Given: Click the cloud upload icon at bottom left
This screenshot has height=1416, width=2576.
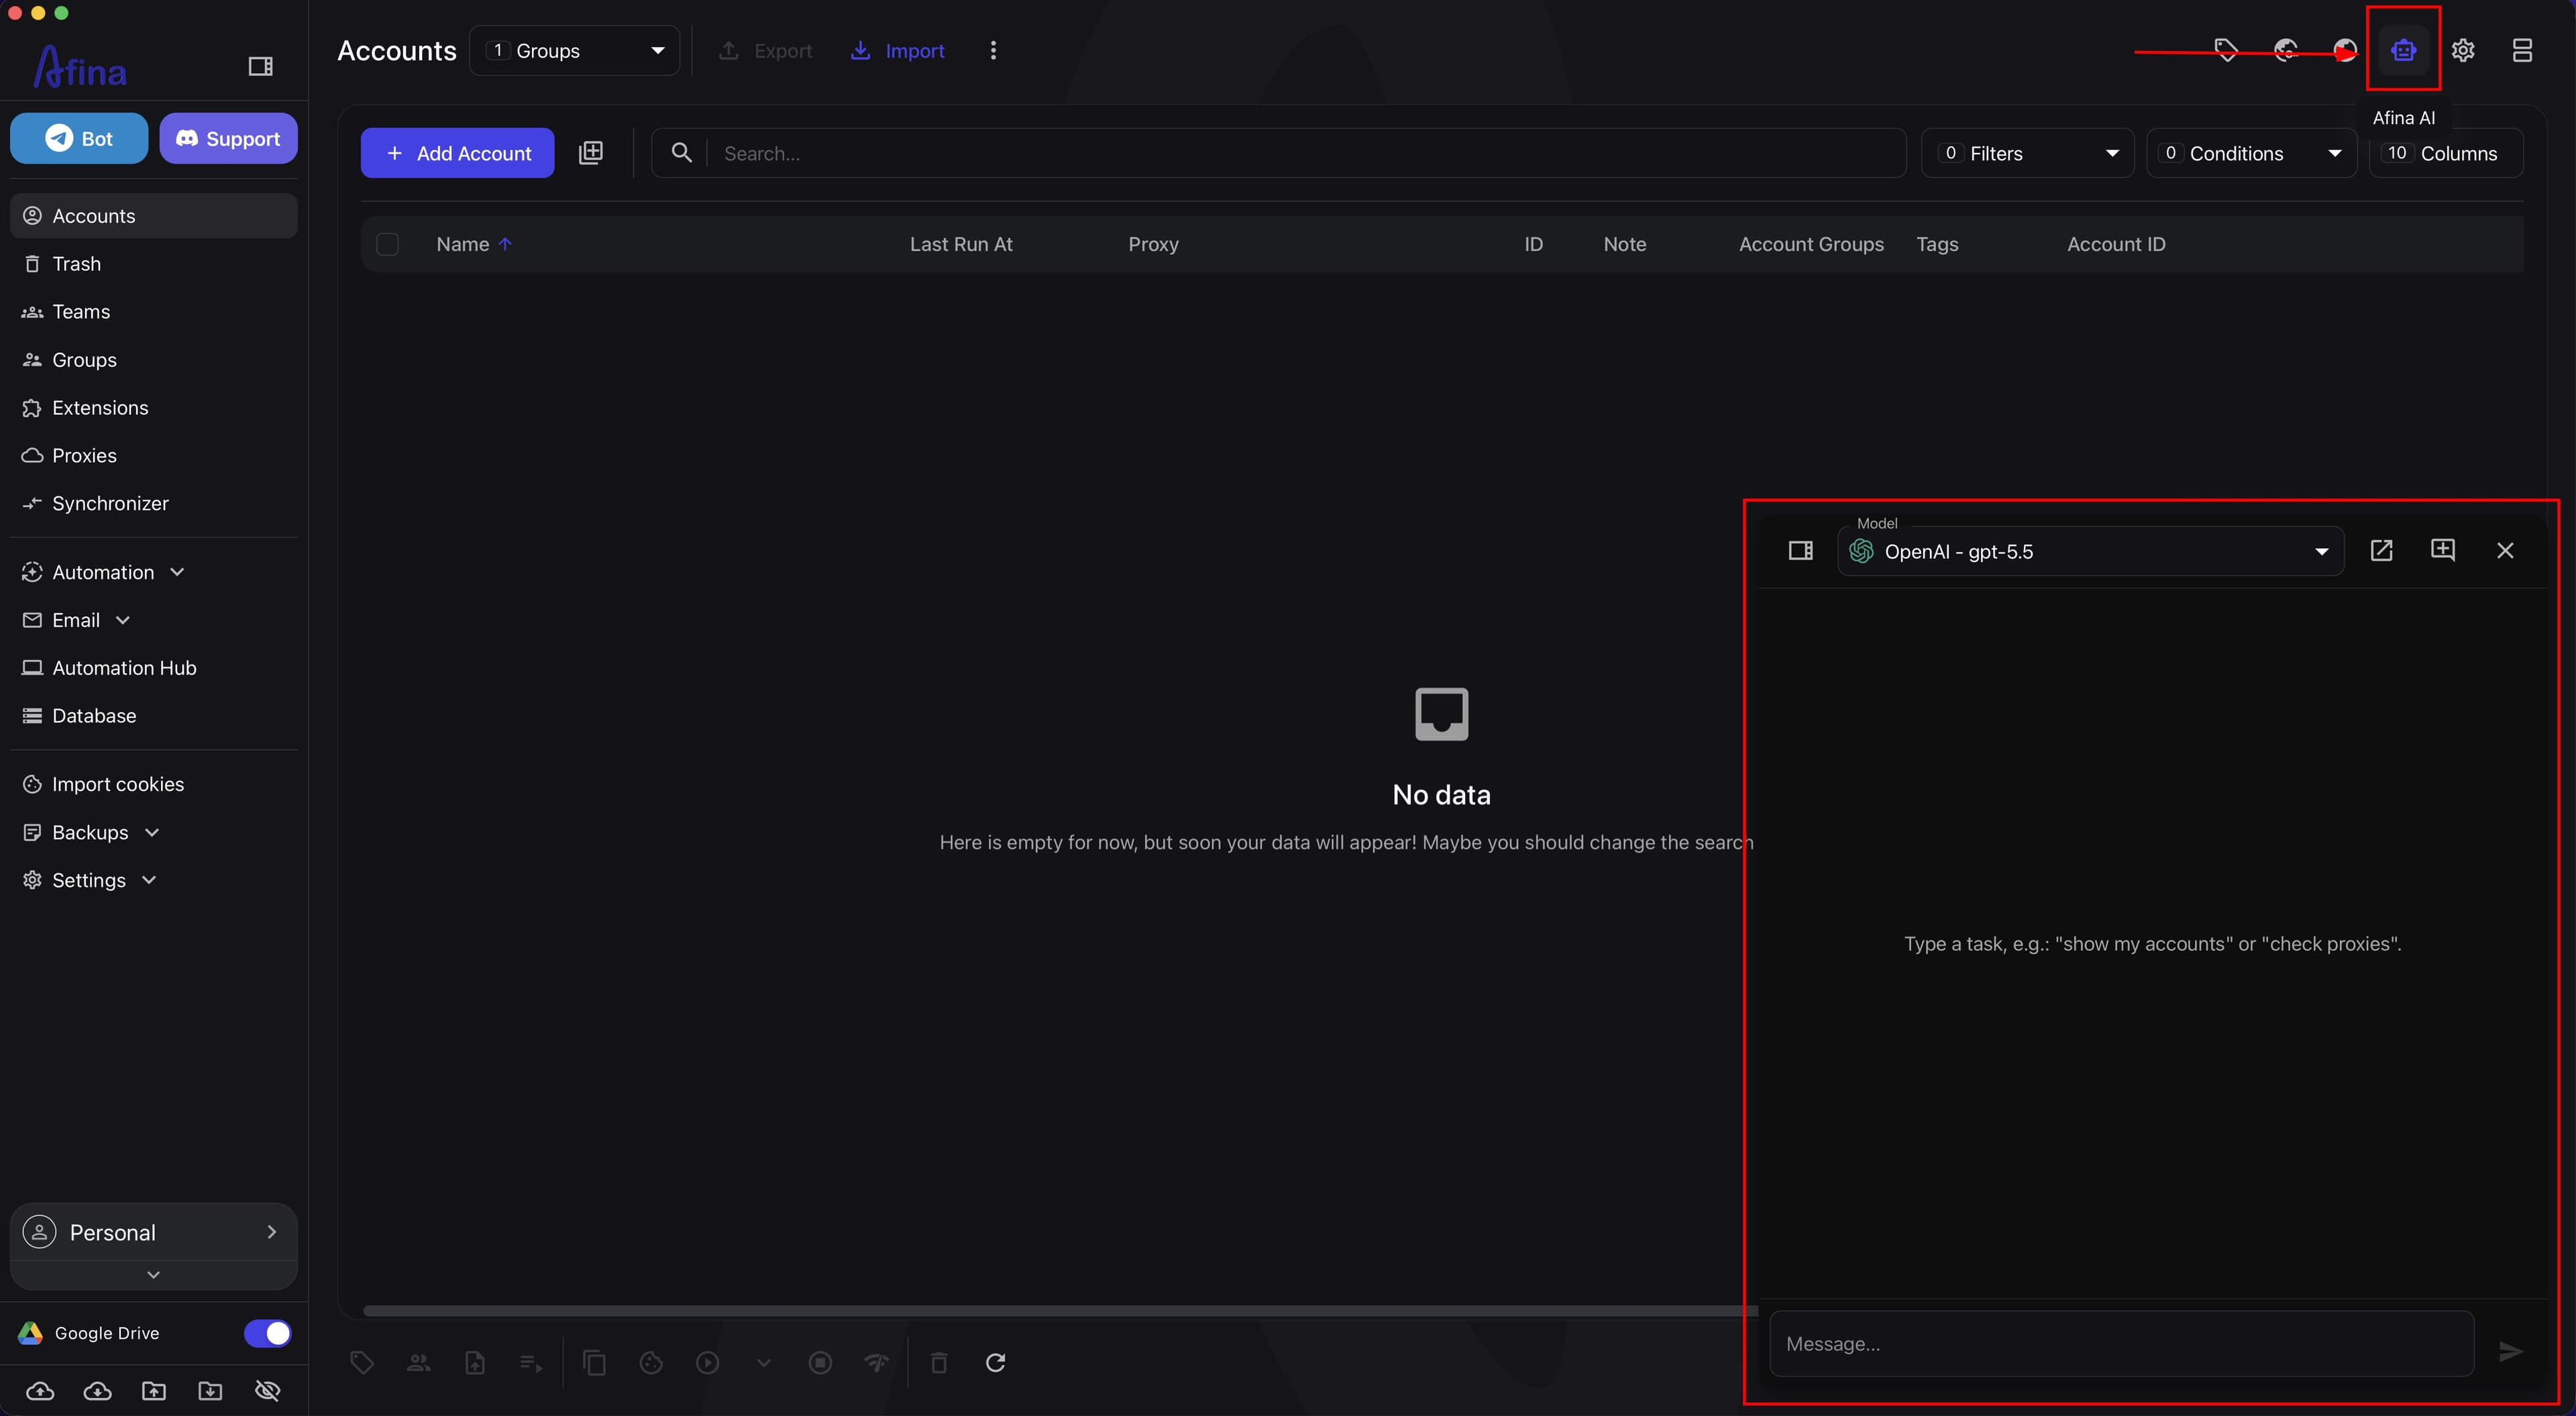Looking at the screenshot, I should [x=40, y=1391].
